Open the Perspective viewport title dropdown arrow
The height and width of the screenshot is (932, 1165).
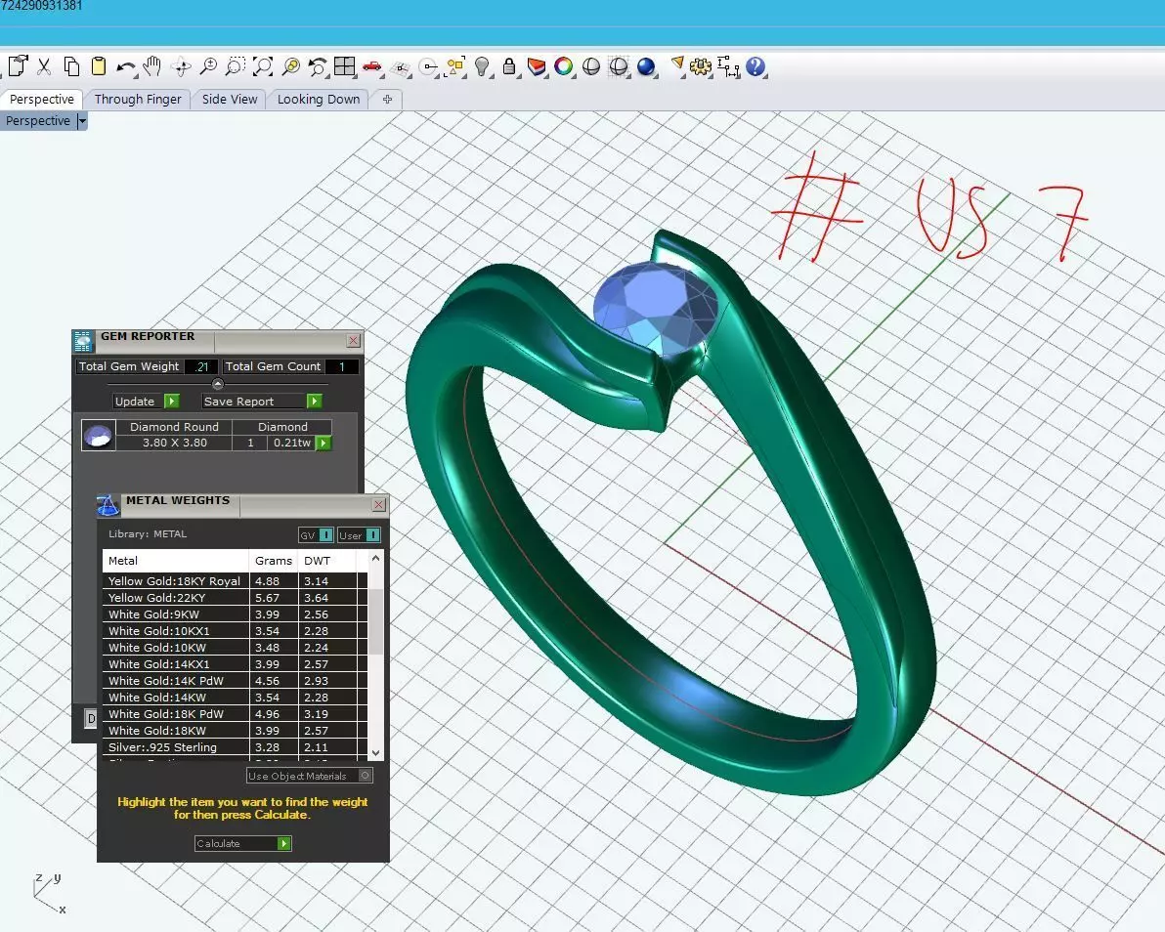pyautogui.click(x=82, y=121)
